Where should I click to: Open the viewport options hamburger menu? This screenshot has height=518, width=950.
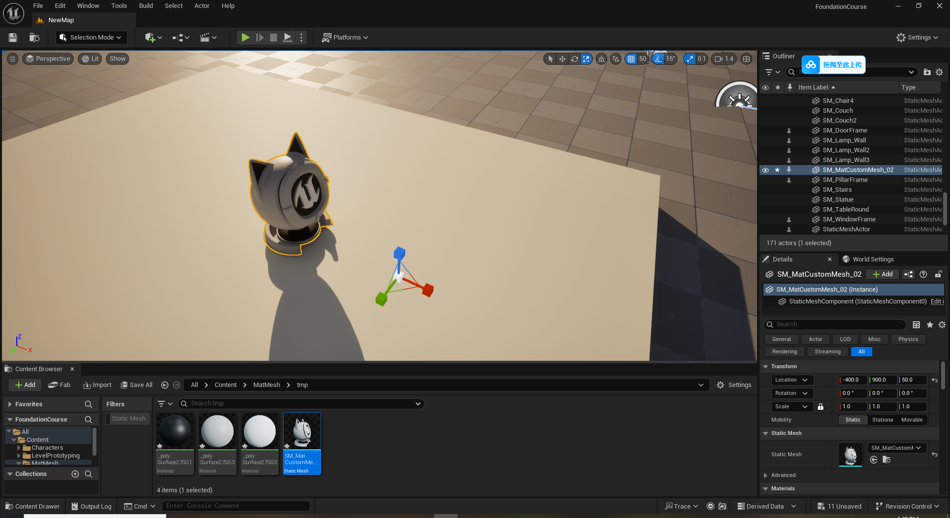13,59
